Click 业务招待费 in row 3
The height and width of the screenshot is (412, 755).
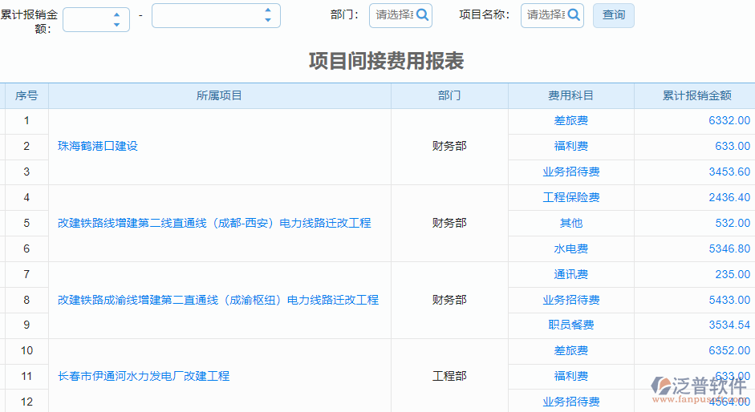[x=571, y=172]
